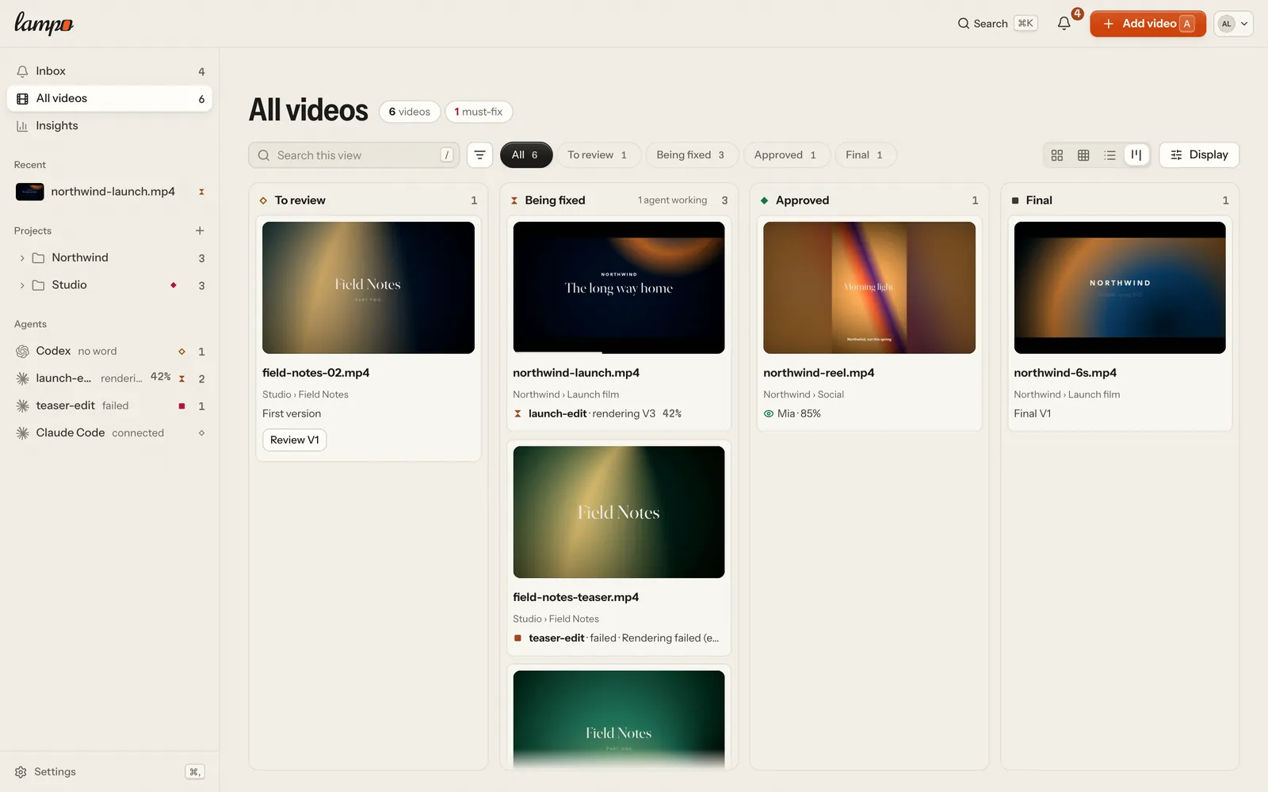Click teaser-edit failed rendering status on card
1268x792 pixels.
point(616,638)
